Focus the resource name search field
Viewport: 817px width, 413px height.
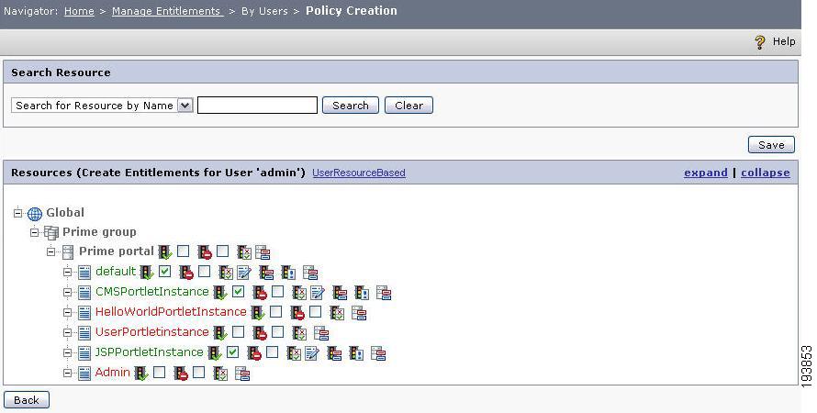point(257,106)
